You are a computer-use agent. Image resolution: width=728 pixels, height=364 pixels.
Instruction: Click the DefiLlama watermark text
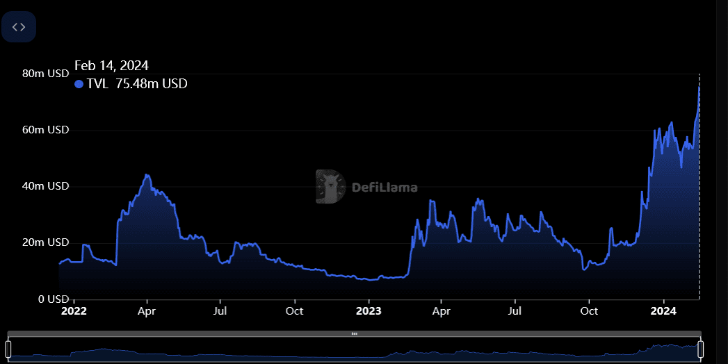click(385, 187)
